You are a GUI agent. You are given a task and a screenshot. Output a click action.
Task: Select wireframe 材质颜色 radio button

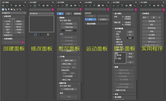123,19
